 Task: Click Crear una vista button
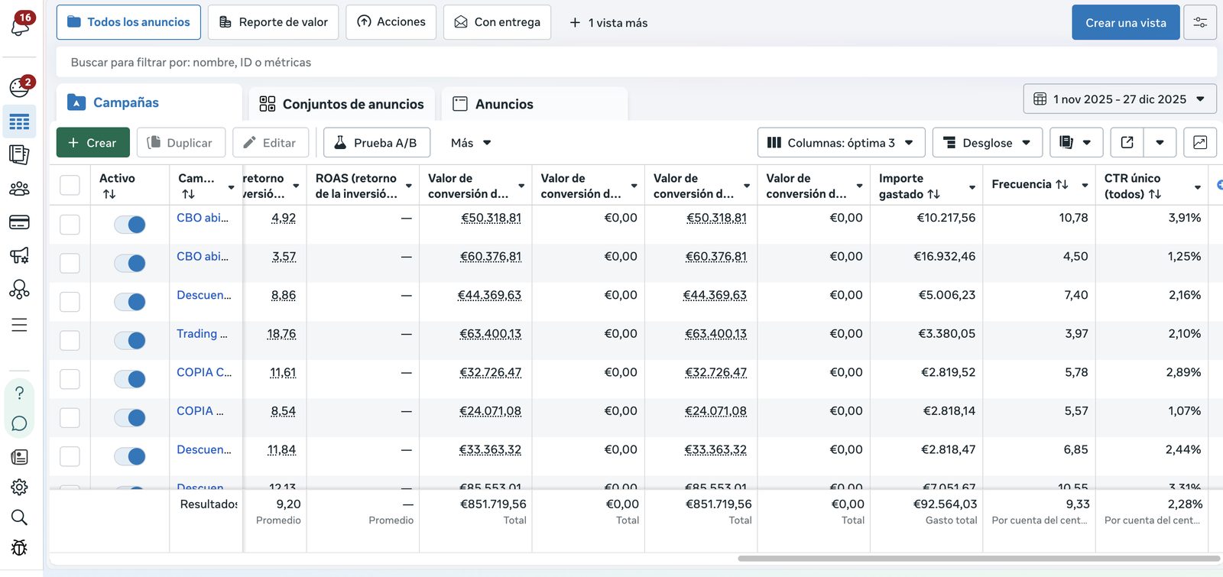pos(1126,23)
